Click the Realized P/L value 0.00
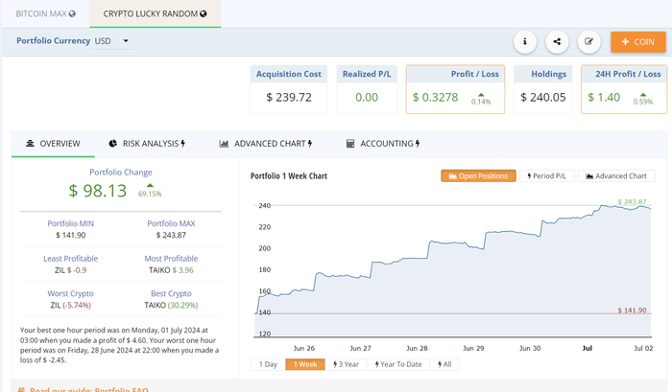 click(x=367, y=98)
